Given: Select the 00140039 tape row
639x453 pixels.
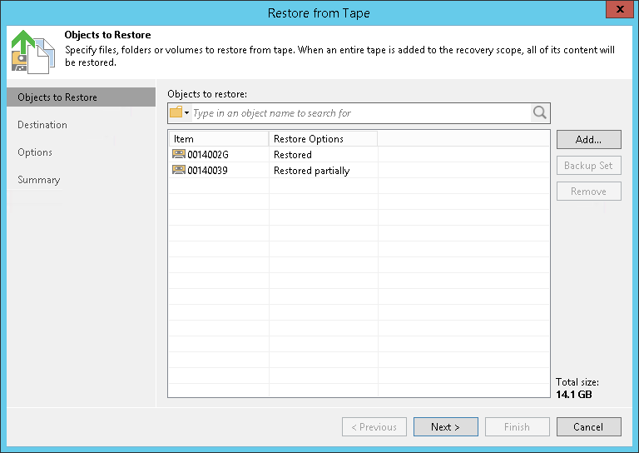Looking at the screenshot, I should click(x=359, y=171).
